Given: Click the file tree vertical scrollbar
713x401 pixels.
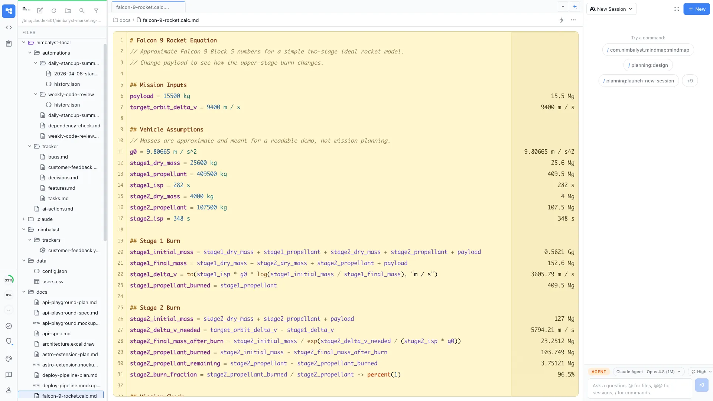Looking at the screenshot, I should 105,142.
